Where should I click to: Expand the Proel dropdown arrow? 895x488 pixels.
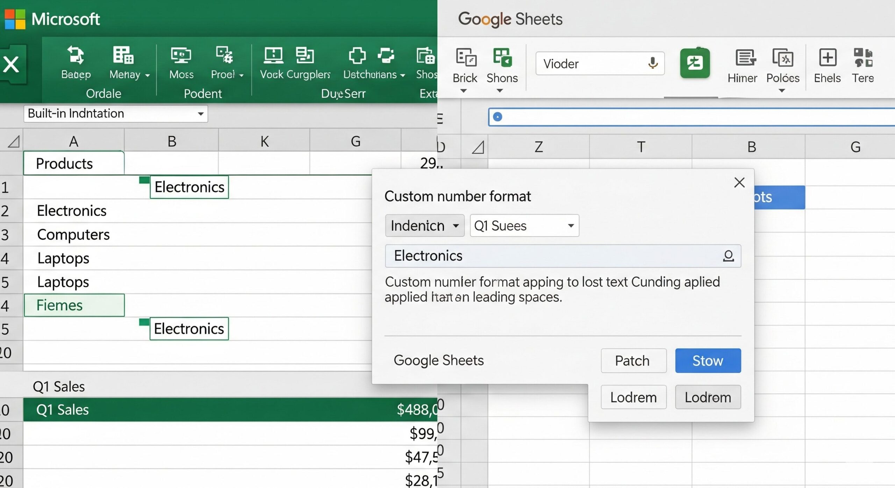coord(241,75)
